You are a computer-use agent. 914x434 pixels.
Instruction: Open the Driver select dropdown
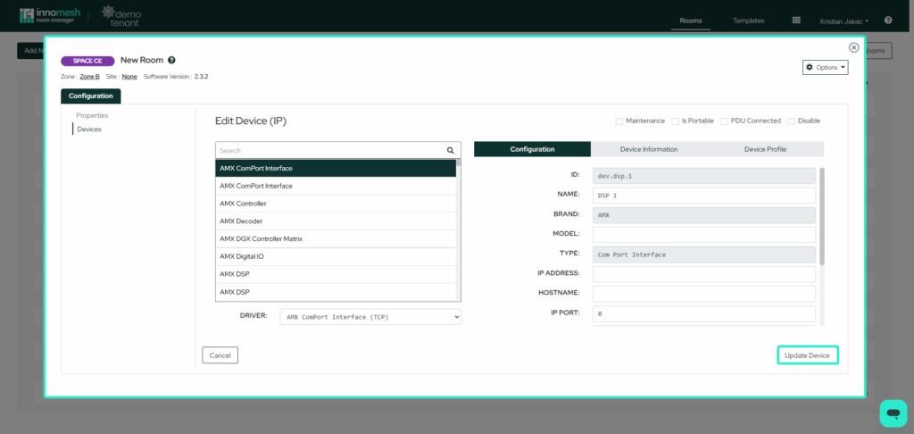[x=370, y=317]
